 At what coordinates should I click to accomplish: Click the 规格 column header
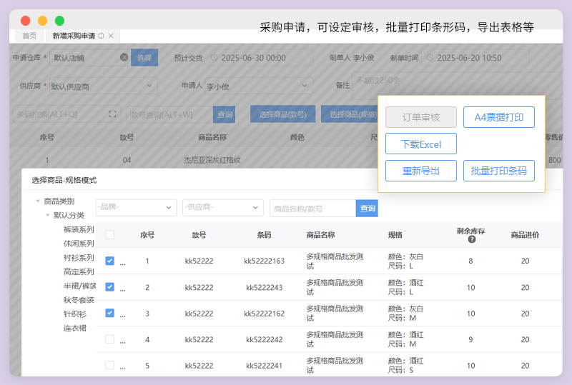[395, 235]
